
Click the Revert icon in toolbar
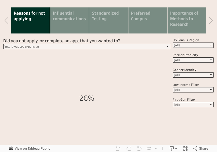[139, 149]
